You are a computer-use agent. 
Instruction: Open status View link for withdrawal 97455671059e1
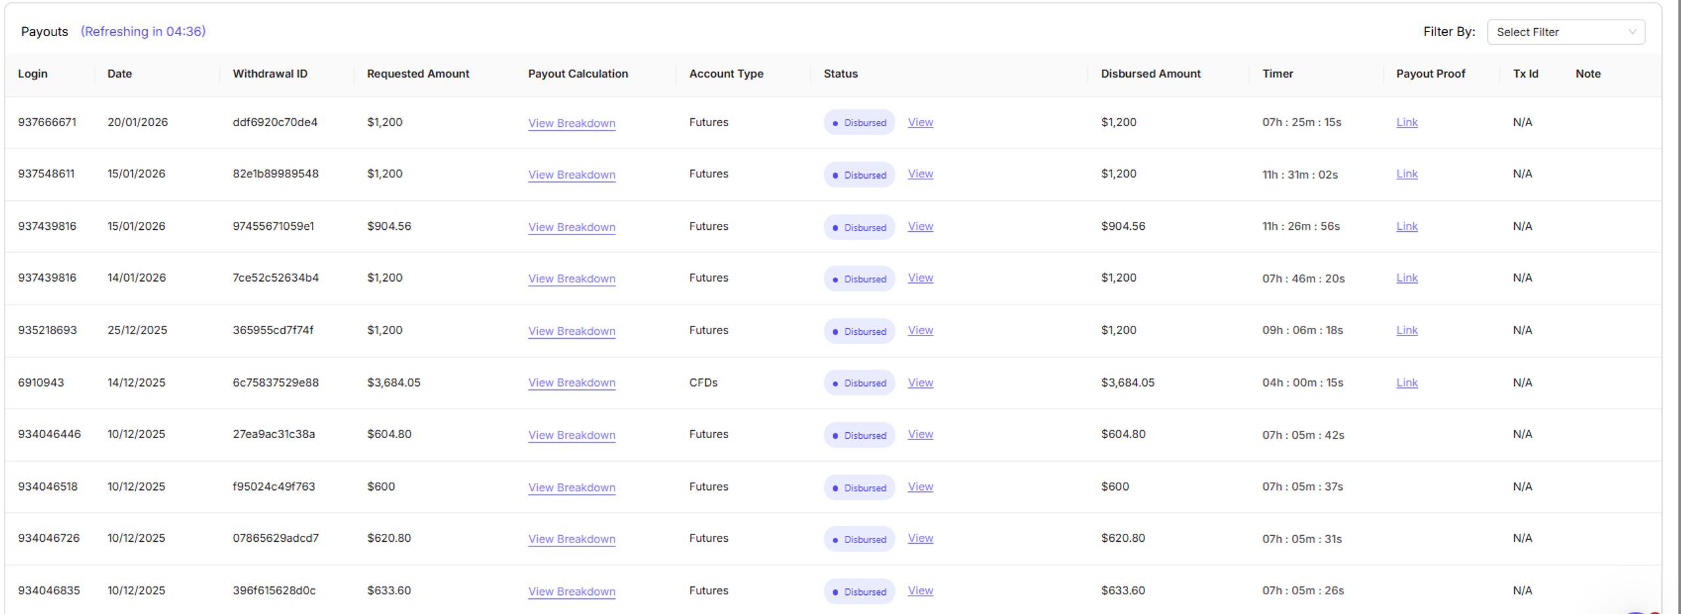point(920,227)
